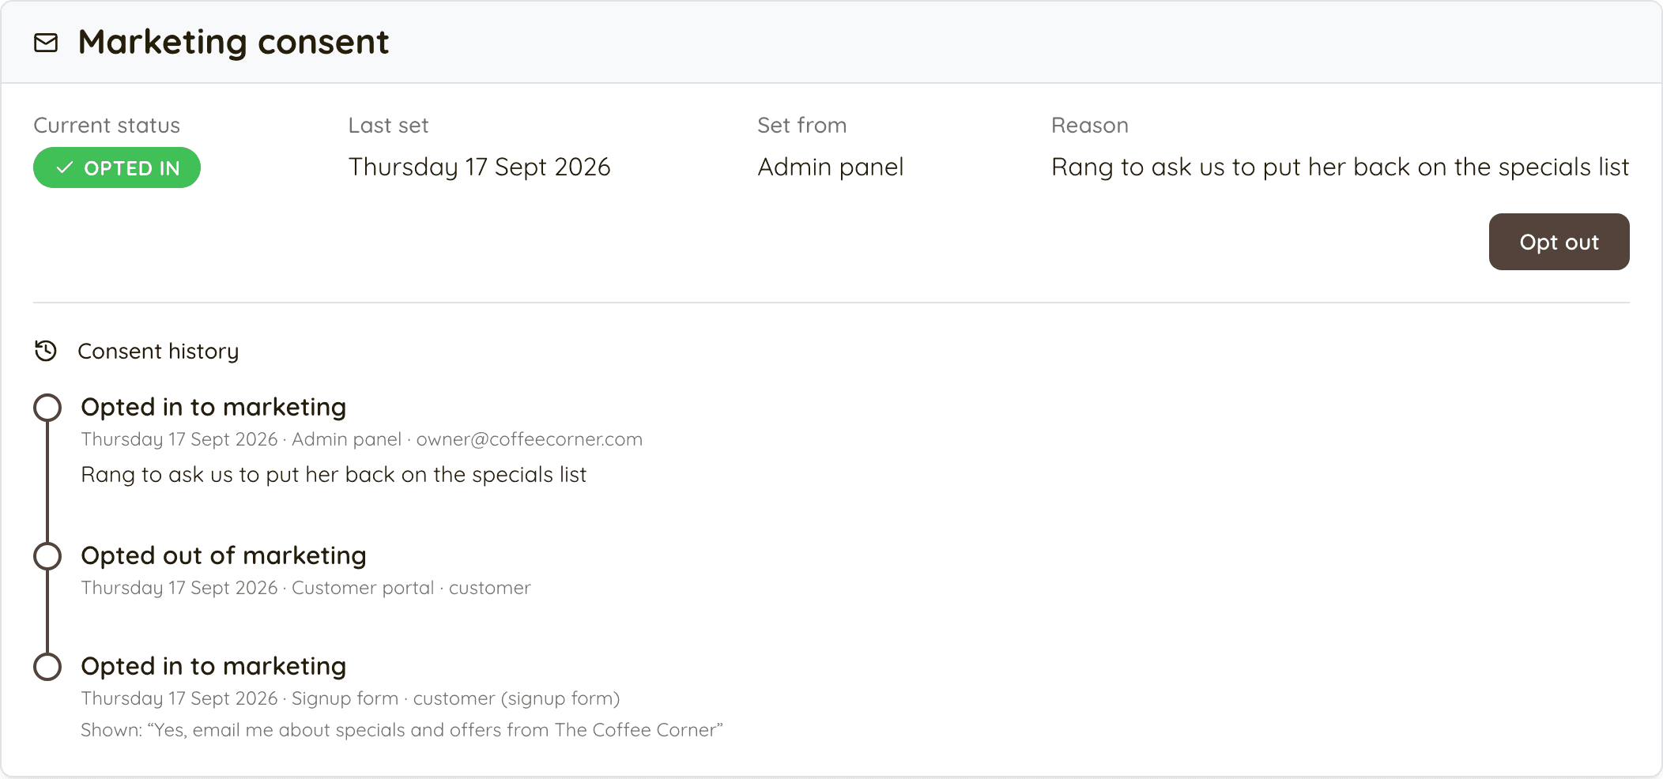This screenshot has width=1663, height=779.
Task: Click the checkmark in the OPTED IN badge
Action: click(x=65, y=167)
